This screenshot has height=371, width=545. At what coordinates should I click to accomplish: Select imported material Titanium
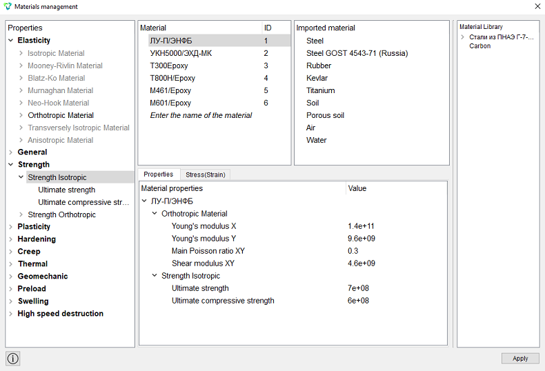pyautogui.click(x=321, y=90)
